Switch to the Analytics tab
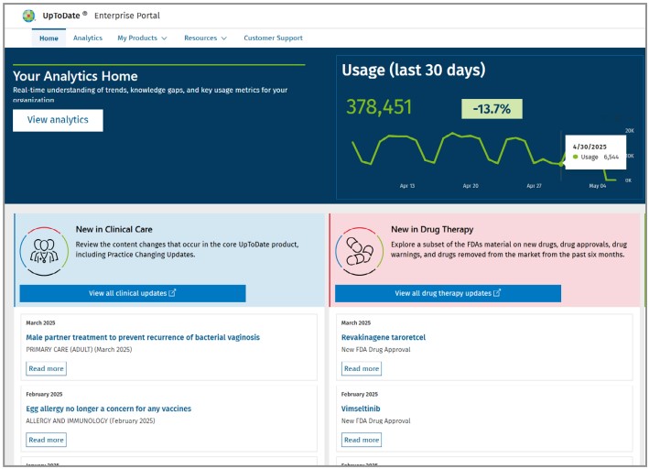 (88, 38)
